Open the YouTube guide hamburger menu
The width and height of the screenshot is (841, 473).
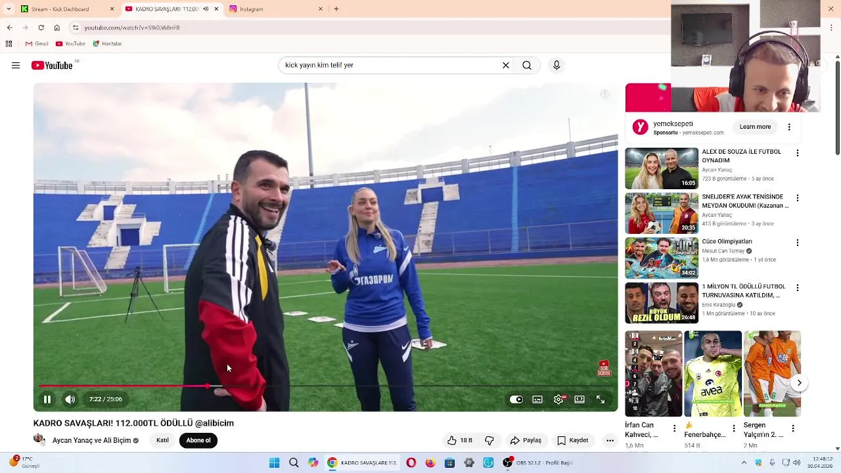click(x=16, y=65)
